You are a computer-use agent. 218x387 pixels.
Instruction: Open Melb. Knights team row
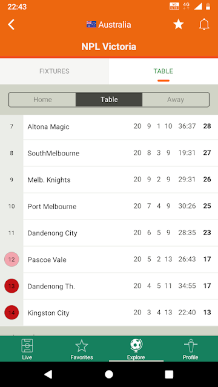click(x=109, y=180)
